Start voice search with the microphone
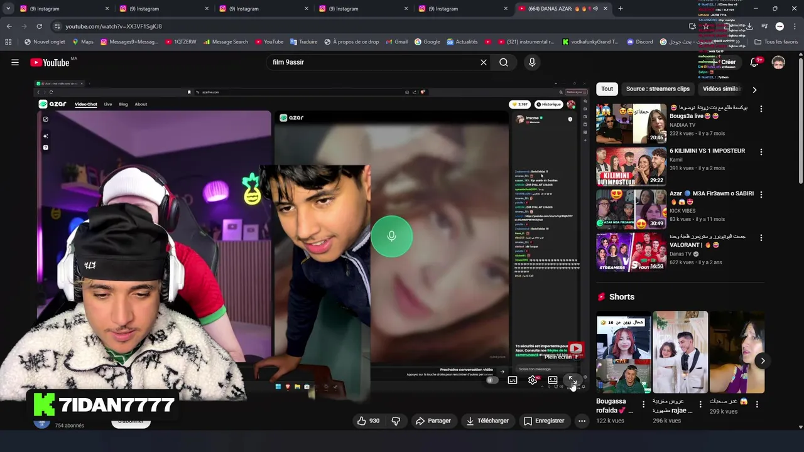Screen dimensions: 804x452 point(532,62)
